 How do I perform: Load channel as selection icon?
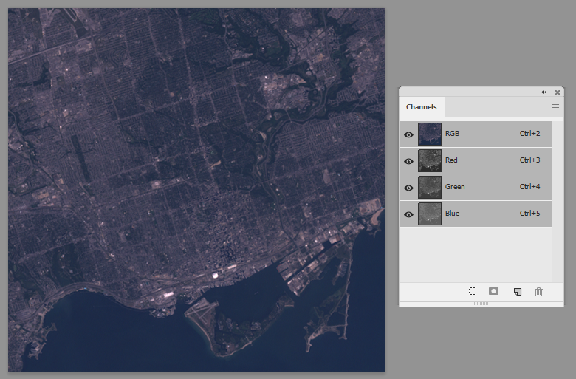pos(473,292)
